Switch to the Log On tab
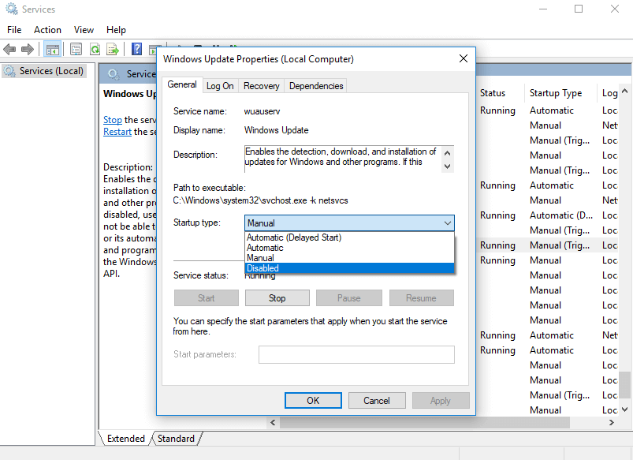This screenshot has height=460, width=633. tap(220, 86)
